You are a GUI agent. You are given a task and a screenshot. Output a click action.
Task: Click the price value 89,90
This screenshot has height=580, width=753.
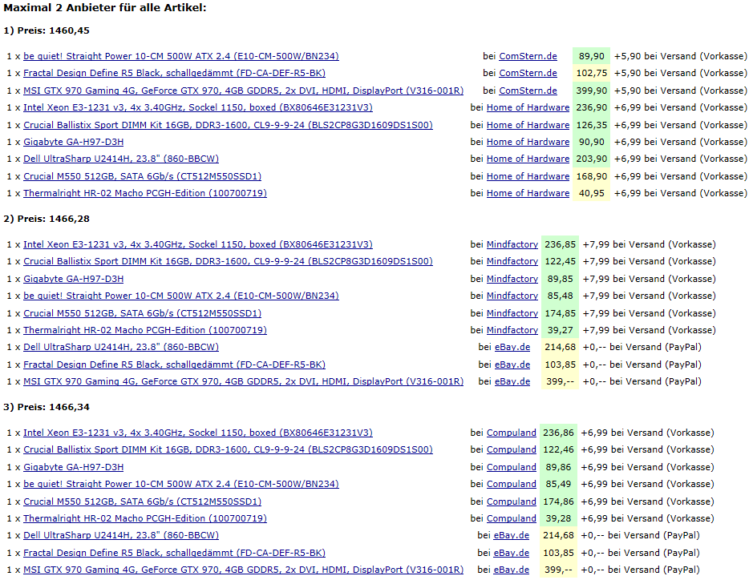[x=592, y=56]
